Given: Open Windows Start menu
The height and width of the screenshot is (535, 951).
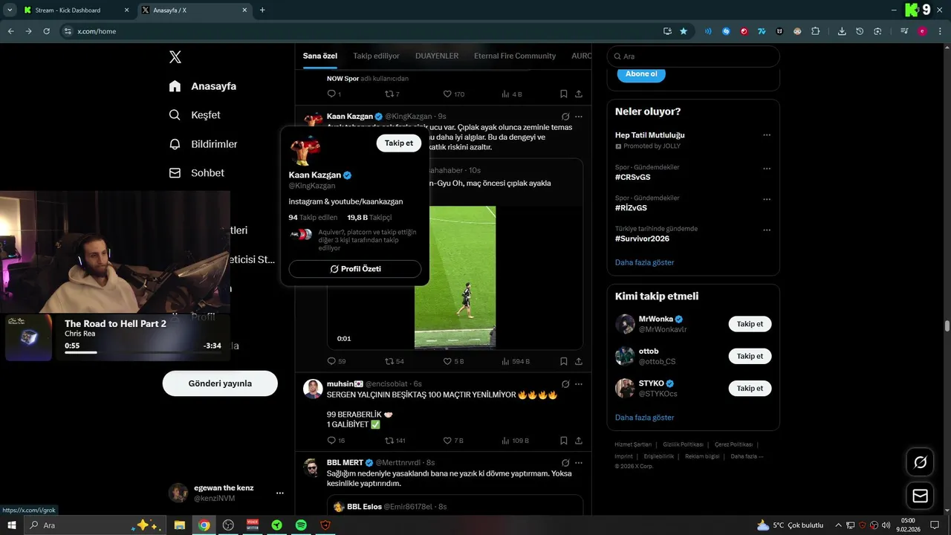Looking at the screenshot, I should pyautogui.click(x=12, y=525).
